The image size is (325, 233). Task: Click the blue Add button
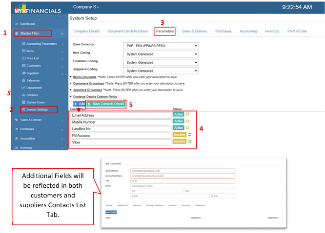point(79,104)
